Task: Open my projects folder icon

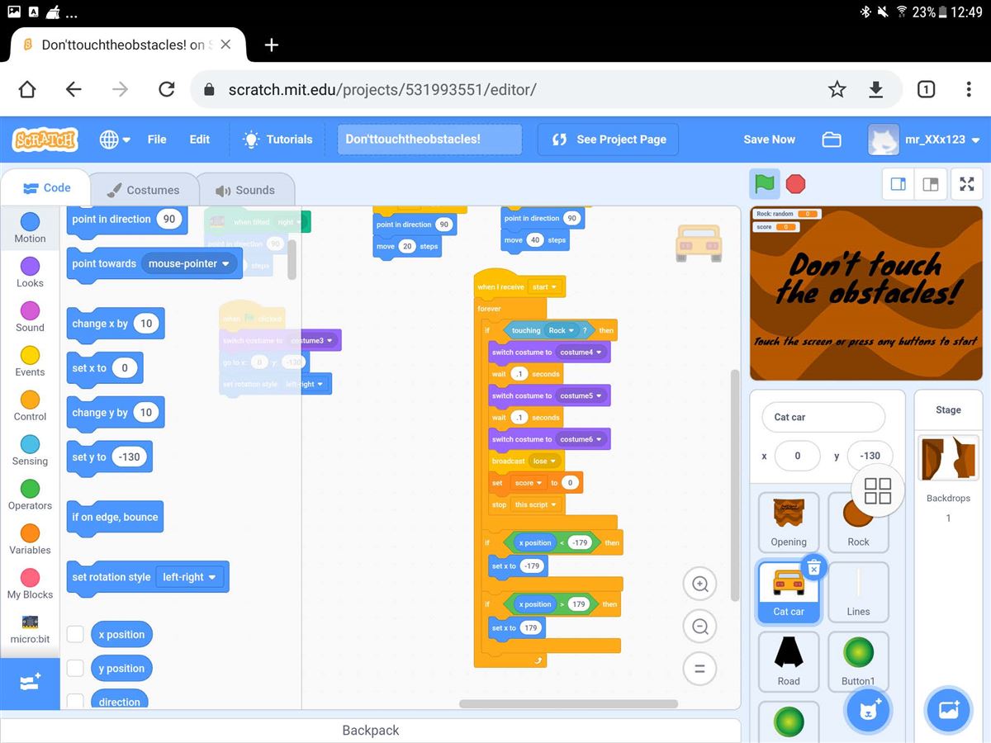Action: coord(832,140)
